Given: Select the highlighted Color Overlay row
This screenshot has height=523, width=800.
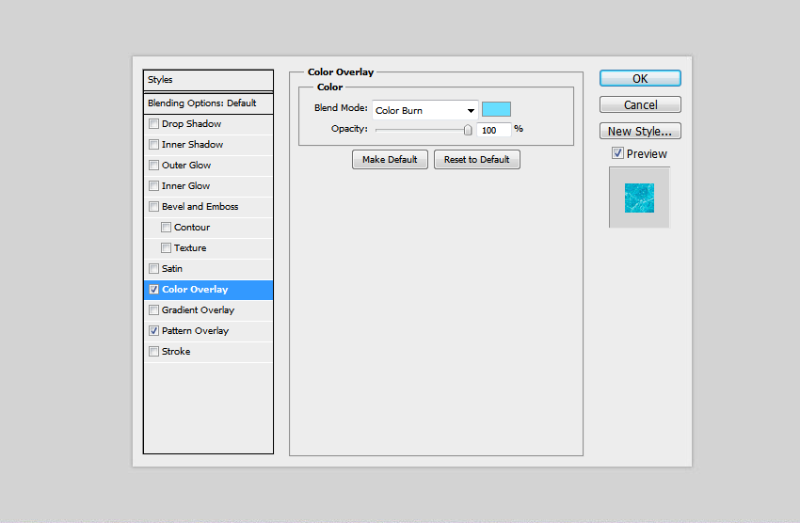Looking at the screenshot, I should click(208, 290).
